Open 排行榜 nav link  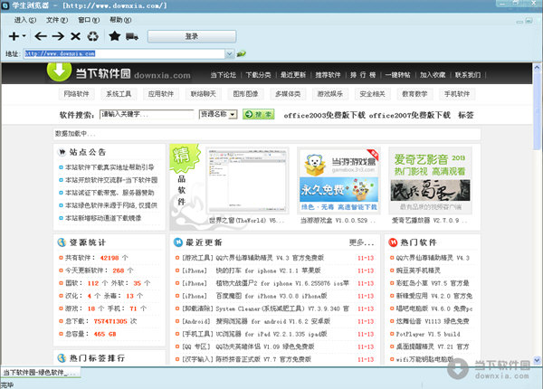pyautogui.click(x=363, y=75)
